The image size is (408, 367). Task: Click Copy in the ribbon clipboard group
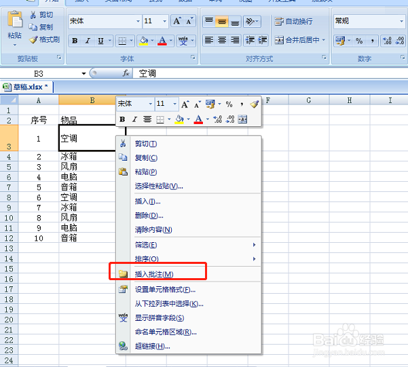[41, 27]
